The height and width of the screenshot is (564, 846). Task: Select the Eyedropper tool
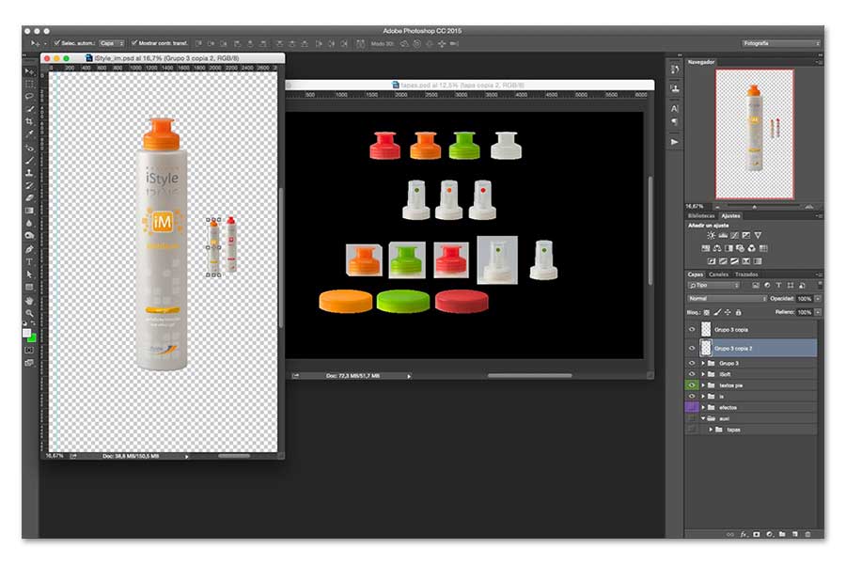(29, 133)
